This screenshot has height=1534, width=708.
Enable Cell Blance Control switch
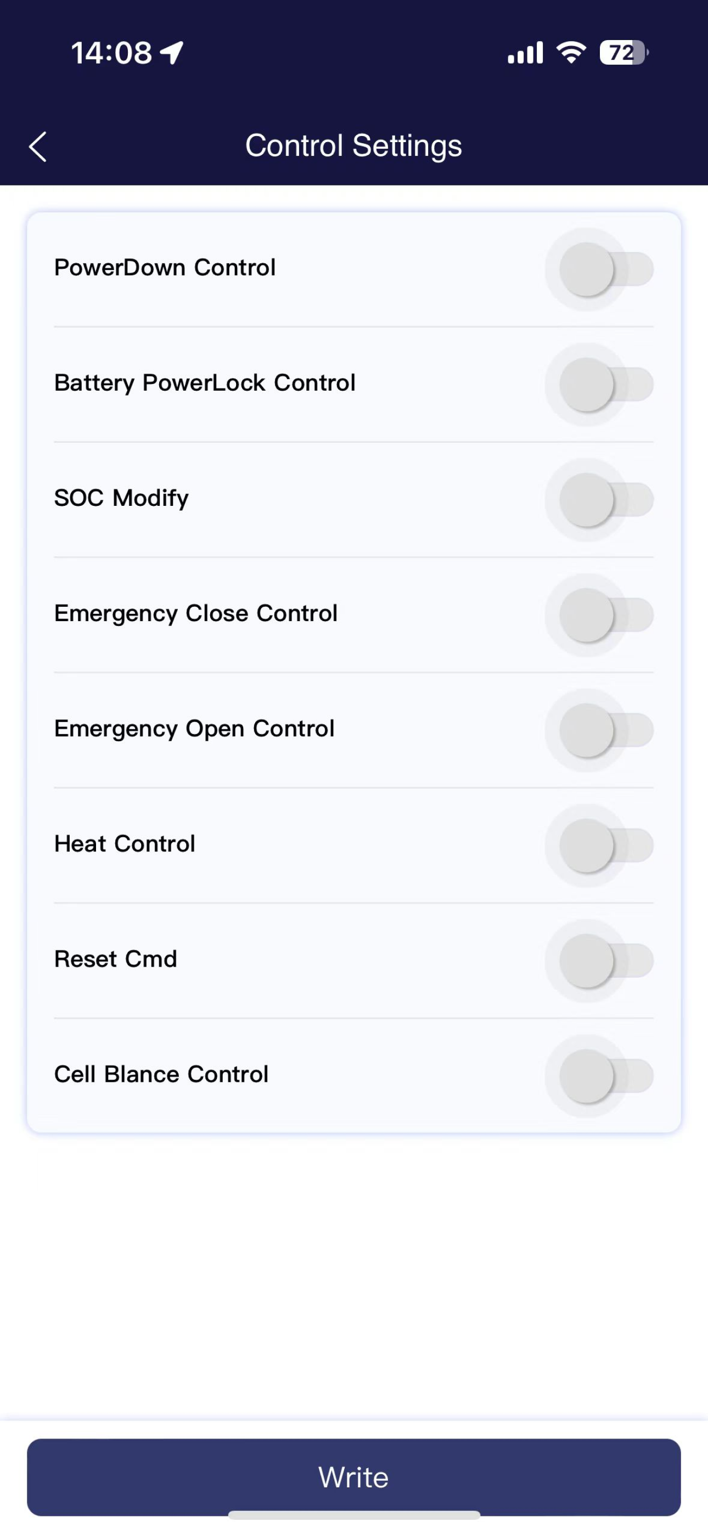606,1075
